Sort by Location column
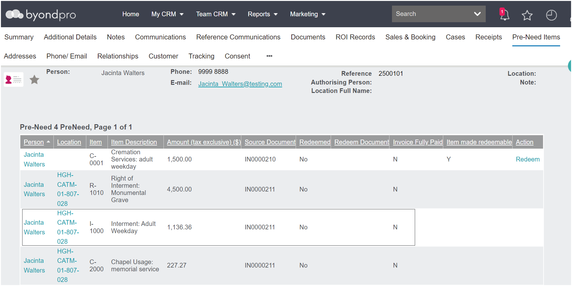Viewport: 572px width, 286px height. [x=69, y=142]
